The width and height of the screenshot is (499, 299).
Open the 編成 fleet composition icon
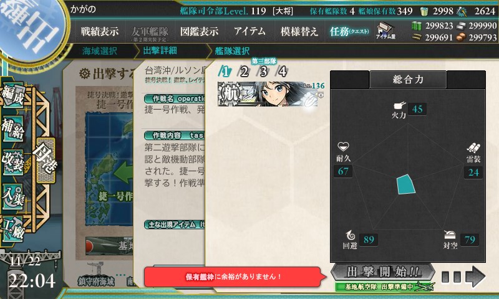click(12, 95)
